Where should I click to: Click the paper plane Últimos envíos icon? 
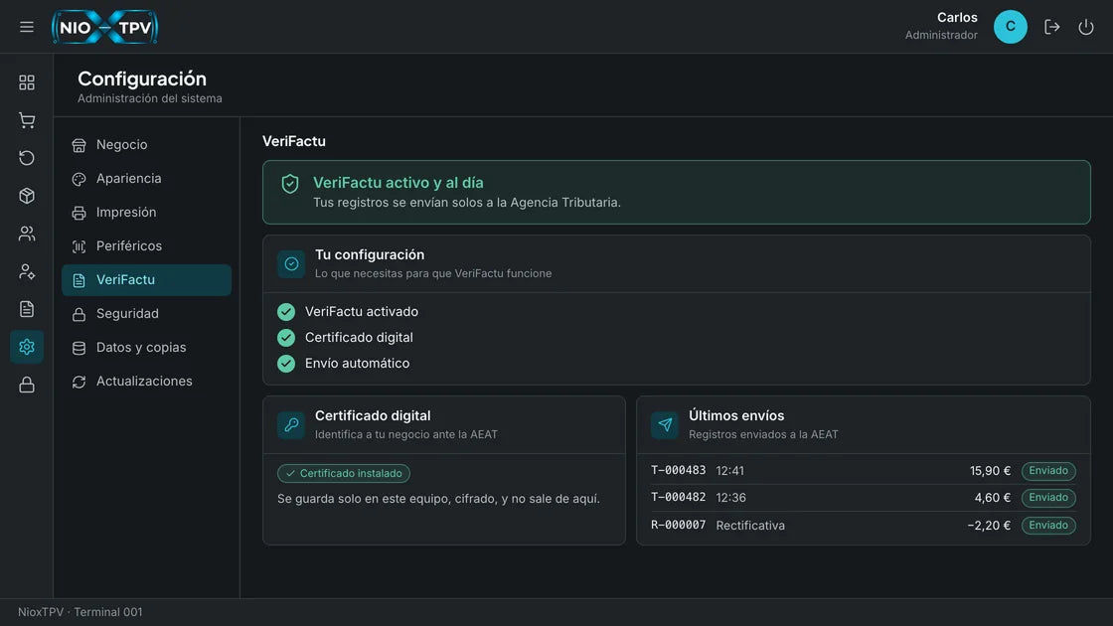point(665,424)
